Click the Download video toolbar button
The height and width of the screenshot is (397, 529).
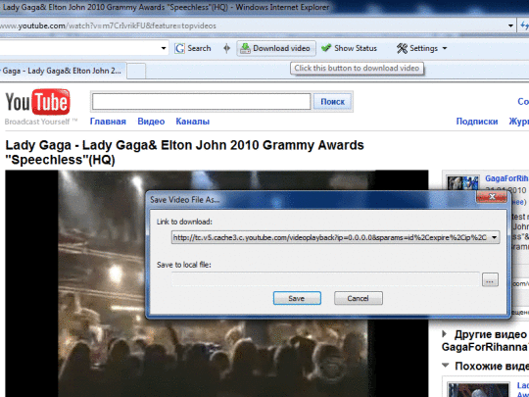click(276, 48)
